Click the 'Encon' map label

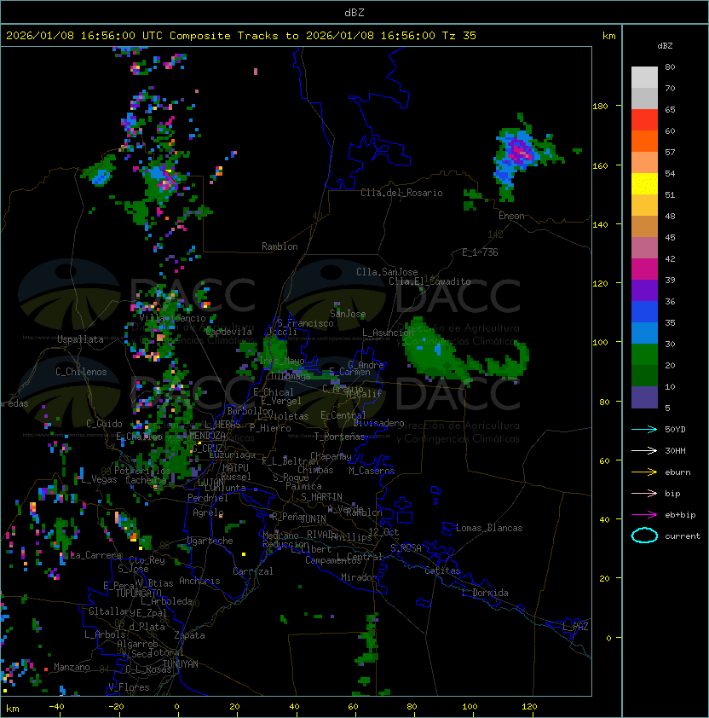pyautogui.click(x=511, y=216)
